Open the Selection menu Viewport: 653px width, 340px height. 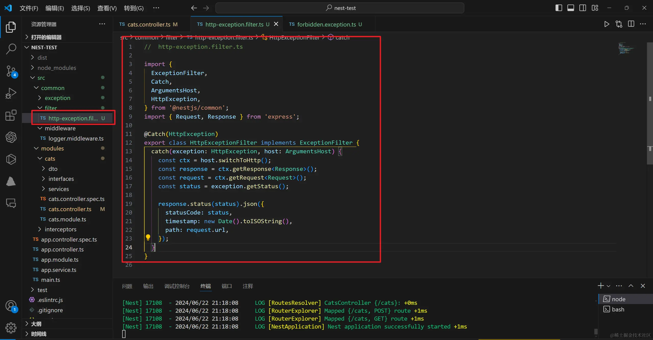[81, 8]
